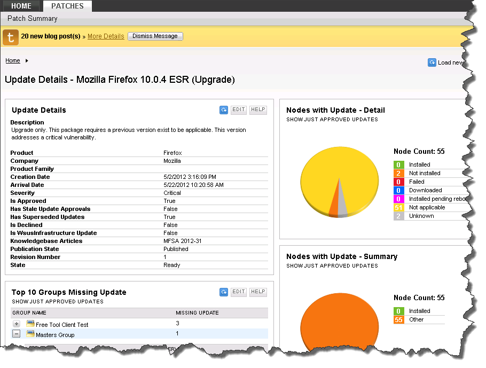
Task: Dismiss the blog post message
Action: click(x=155, y=36)
